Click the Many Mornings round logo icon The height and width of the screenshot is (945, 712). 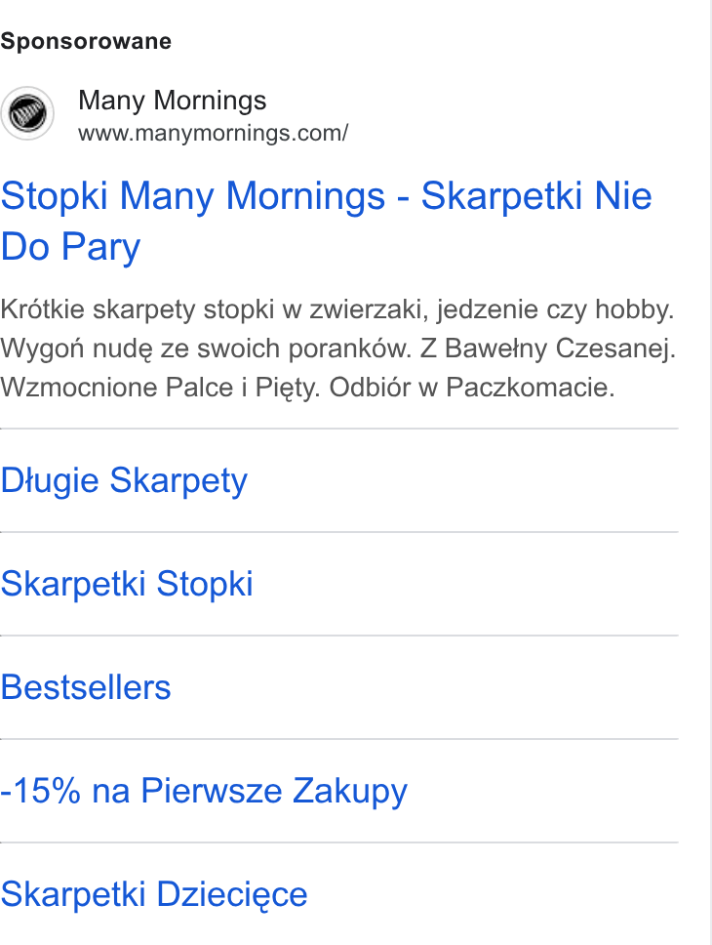point(27,113)
